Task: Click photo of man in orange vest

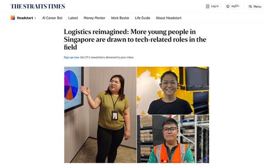Action: pos(173,139)
